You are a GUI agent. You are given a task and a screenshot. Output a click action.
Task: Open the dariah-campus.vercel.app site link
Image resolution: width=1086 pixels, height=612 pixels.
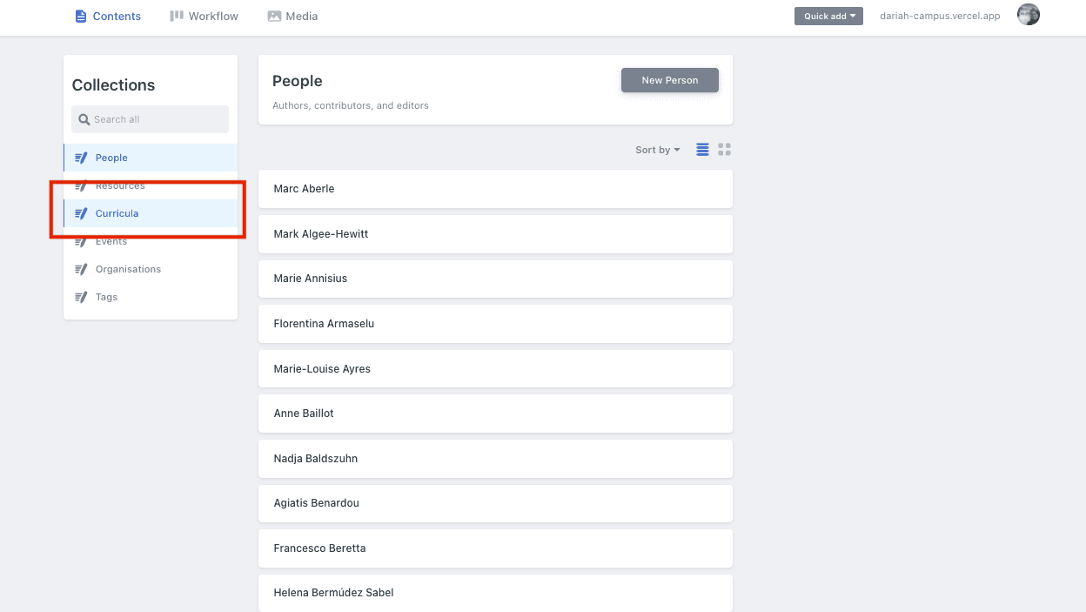939,16
